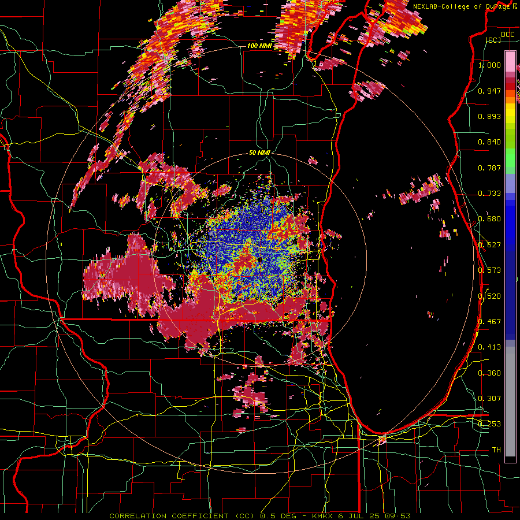520x520 pixels.
Task: Click the 0.680 value on the color scale
Action: (x=489, y=219)
